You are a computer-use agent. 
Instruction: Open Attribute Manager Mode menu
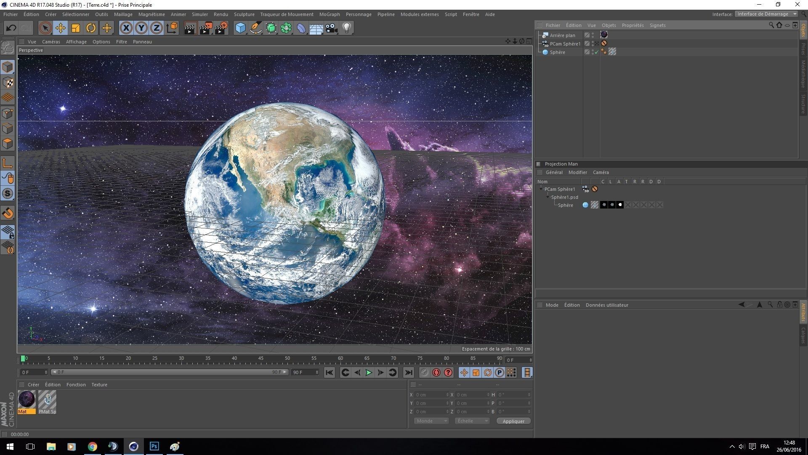[x=552, y=305]
